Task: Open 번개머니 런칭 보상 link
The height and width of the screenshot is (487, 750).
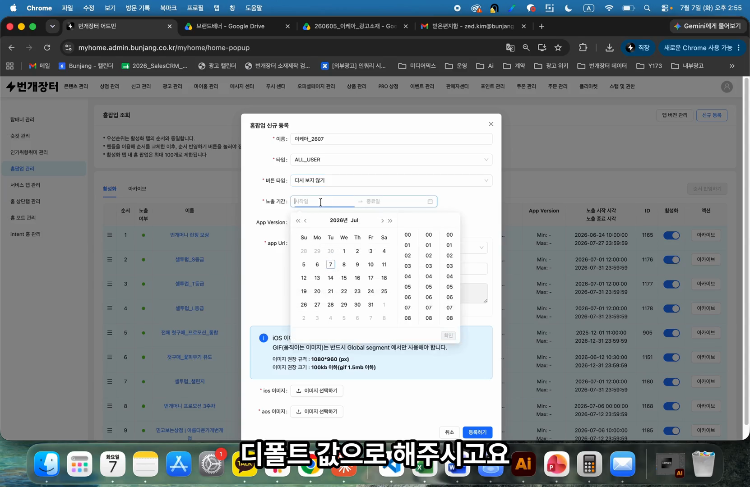Action: (x=190, y=235)
